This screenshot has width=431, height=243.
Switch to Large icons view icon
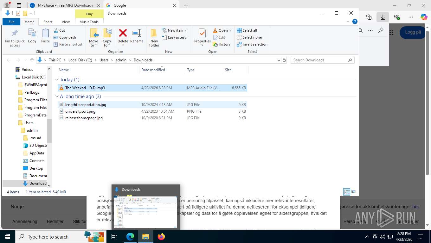(354, 192)
